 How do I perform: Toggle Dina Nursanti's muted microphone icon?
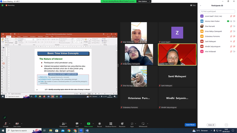231,26
